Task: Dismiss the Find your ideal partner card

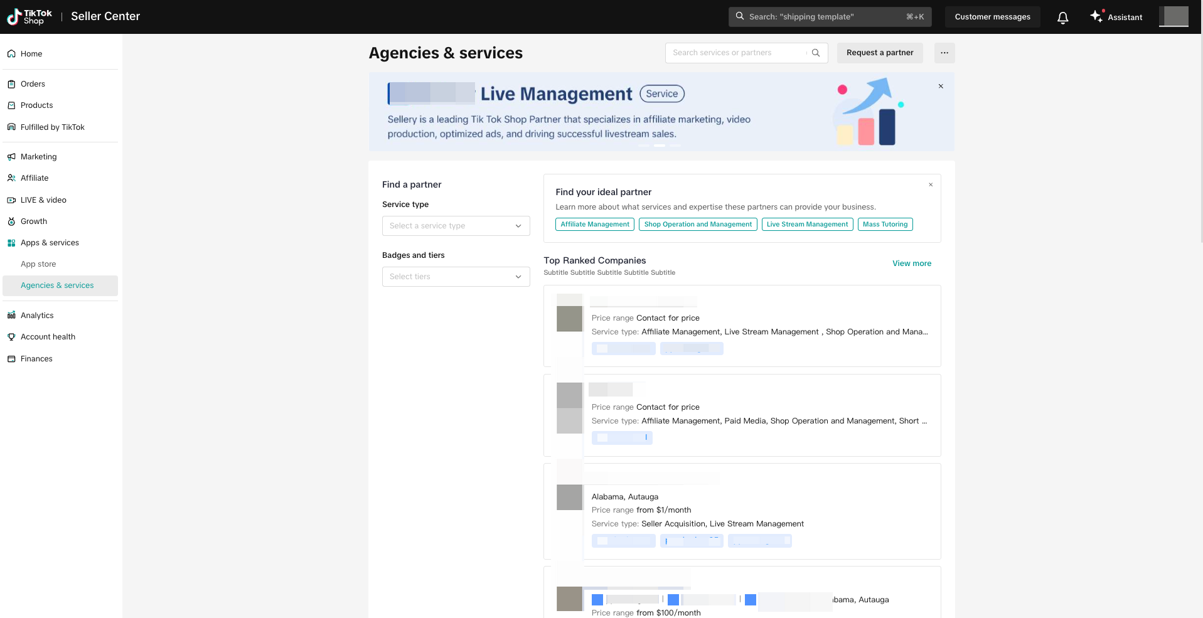Action: point(931,184)
